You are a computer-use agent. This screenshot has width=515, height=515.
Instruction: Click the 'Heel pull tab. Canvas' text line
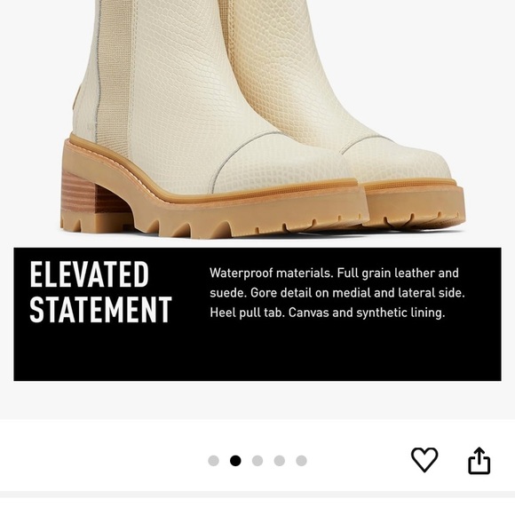[328, 313]
